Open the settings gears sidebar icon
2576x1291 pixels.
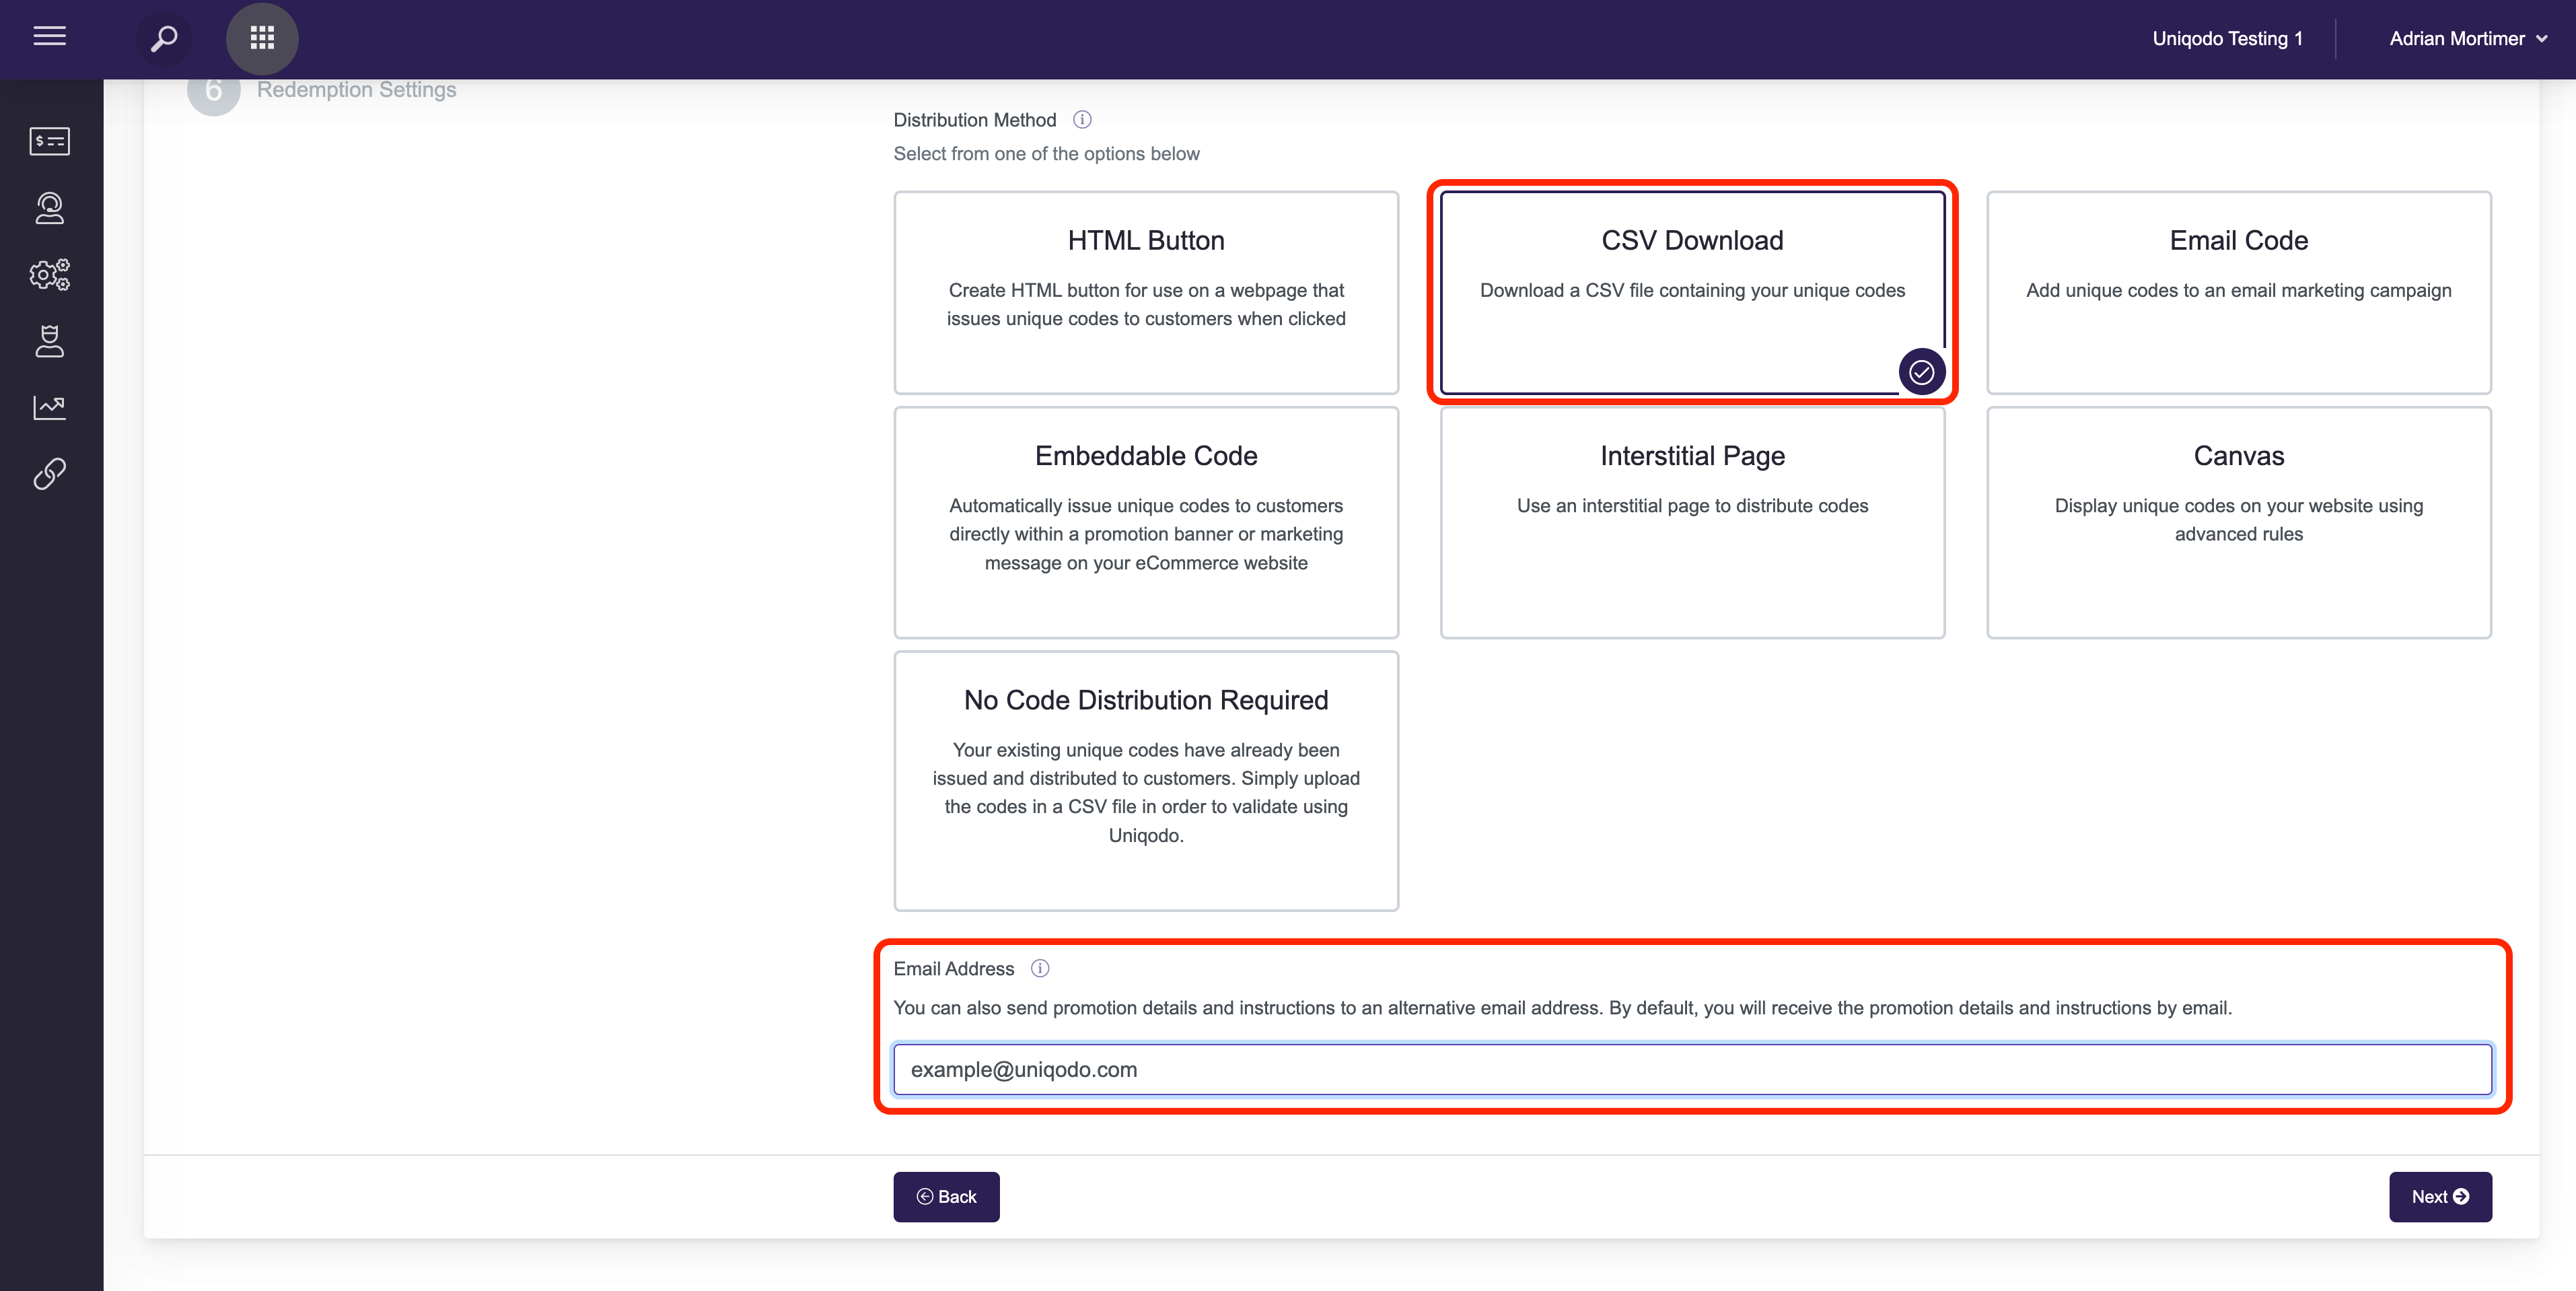click(x=49, y=274)
